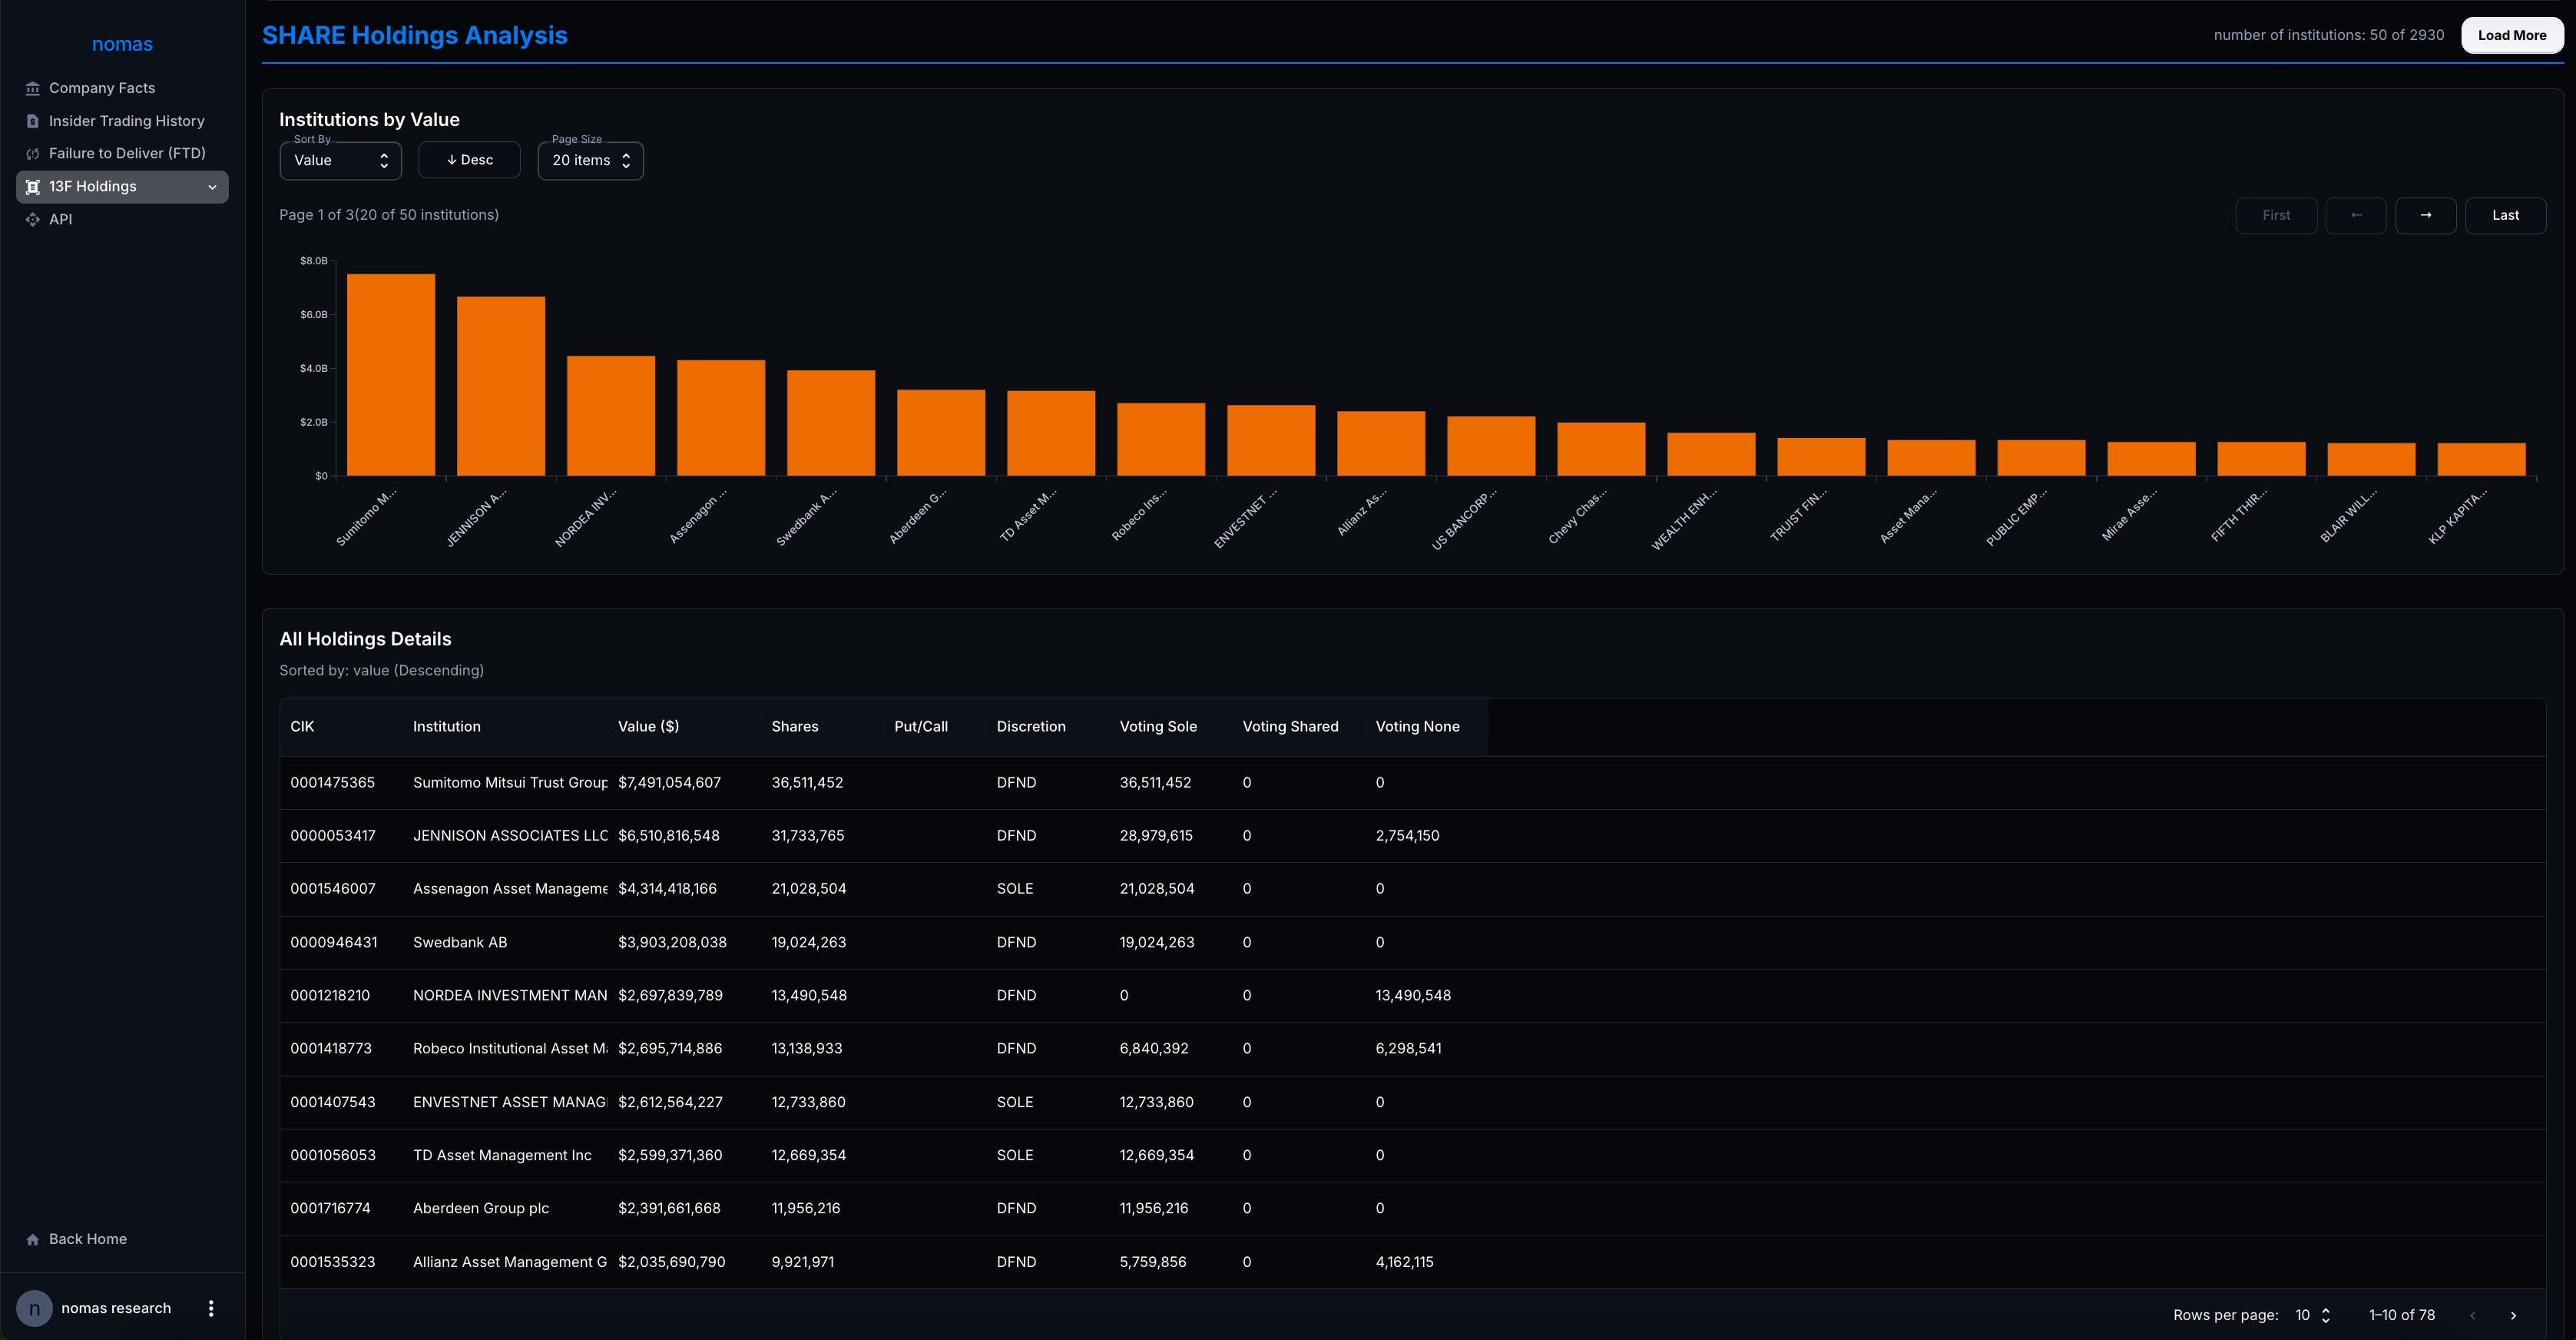Open the three-dot user menu
This screenshot has width=2576, height=1340.
[210, 1308]
